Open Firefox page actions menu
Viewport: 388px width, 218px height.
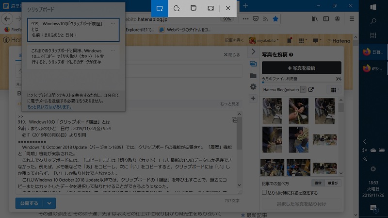coord(245,19)
